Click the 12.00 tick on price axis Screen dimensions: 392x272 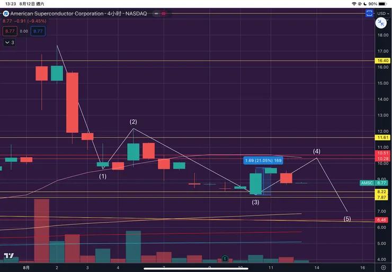383,131
